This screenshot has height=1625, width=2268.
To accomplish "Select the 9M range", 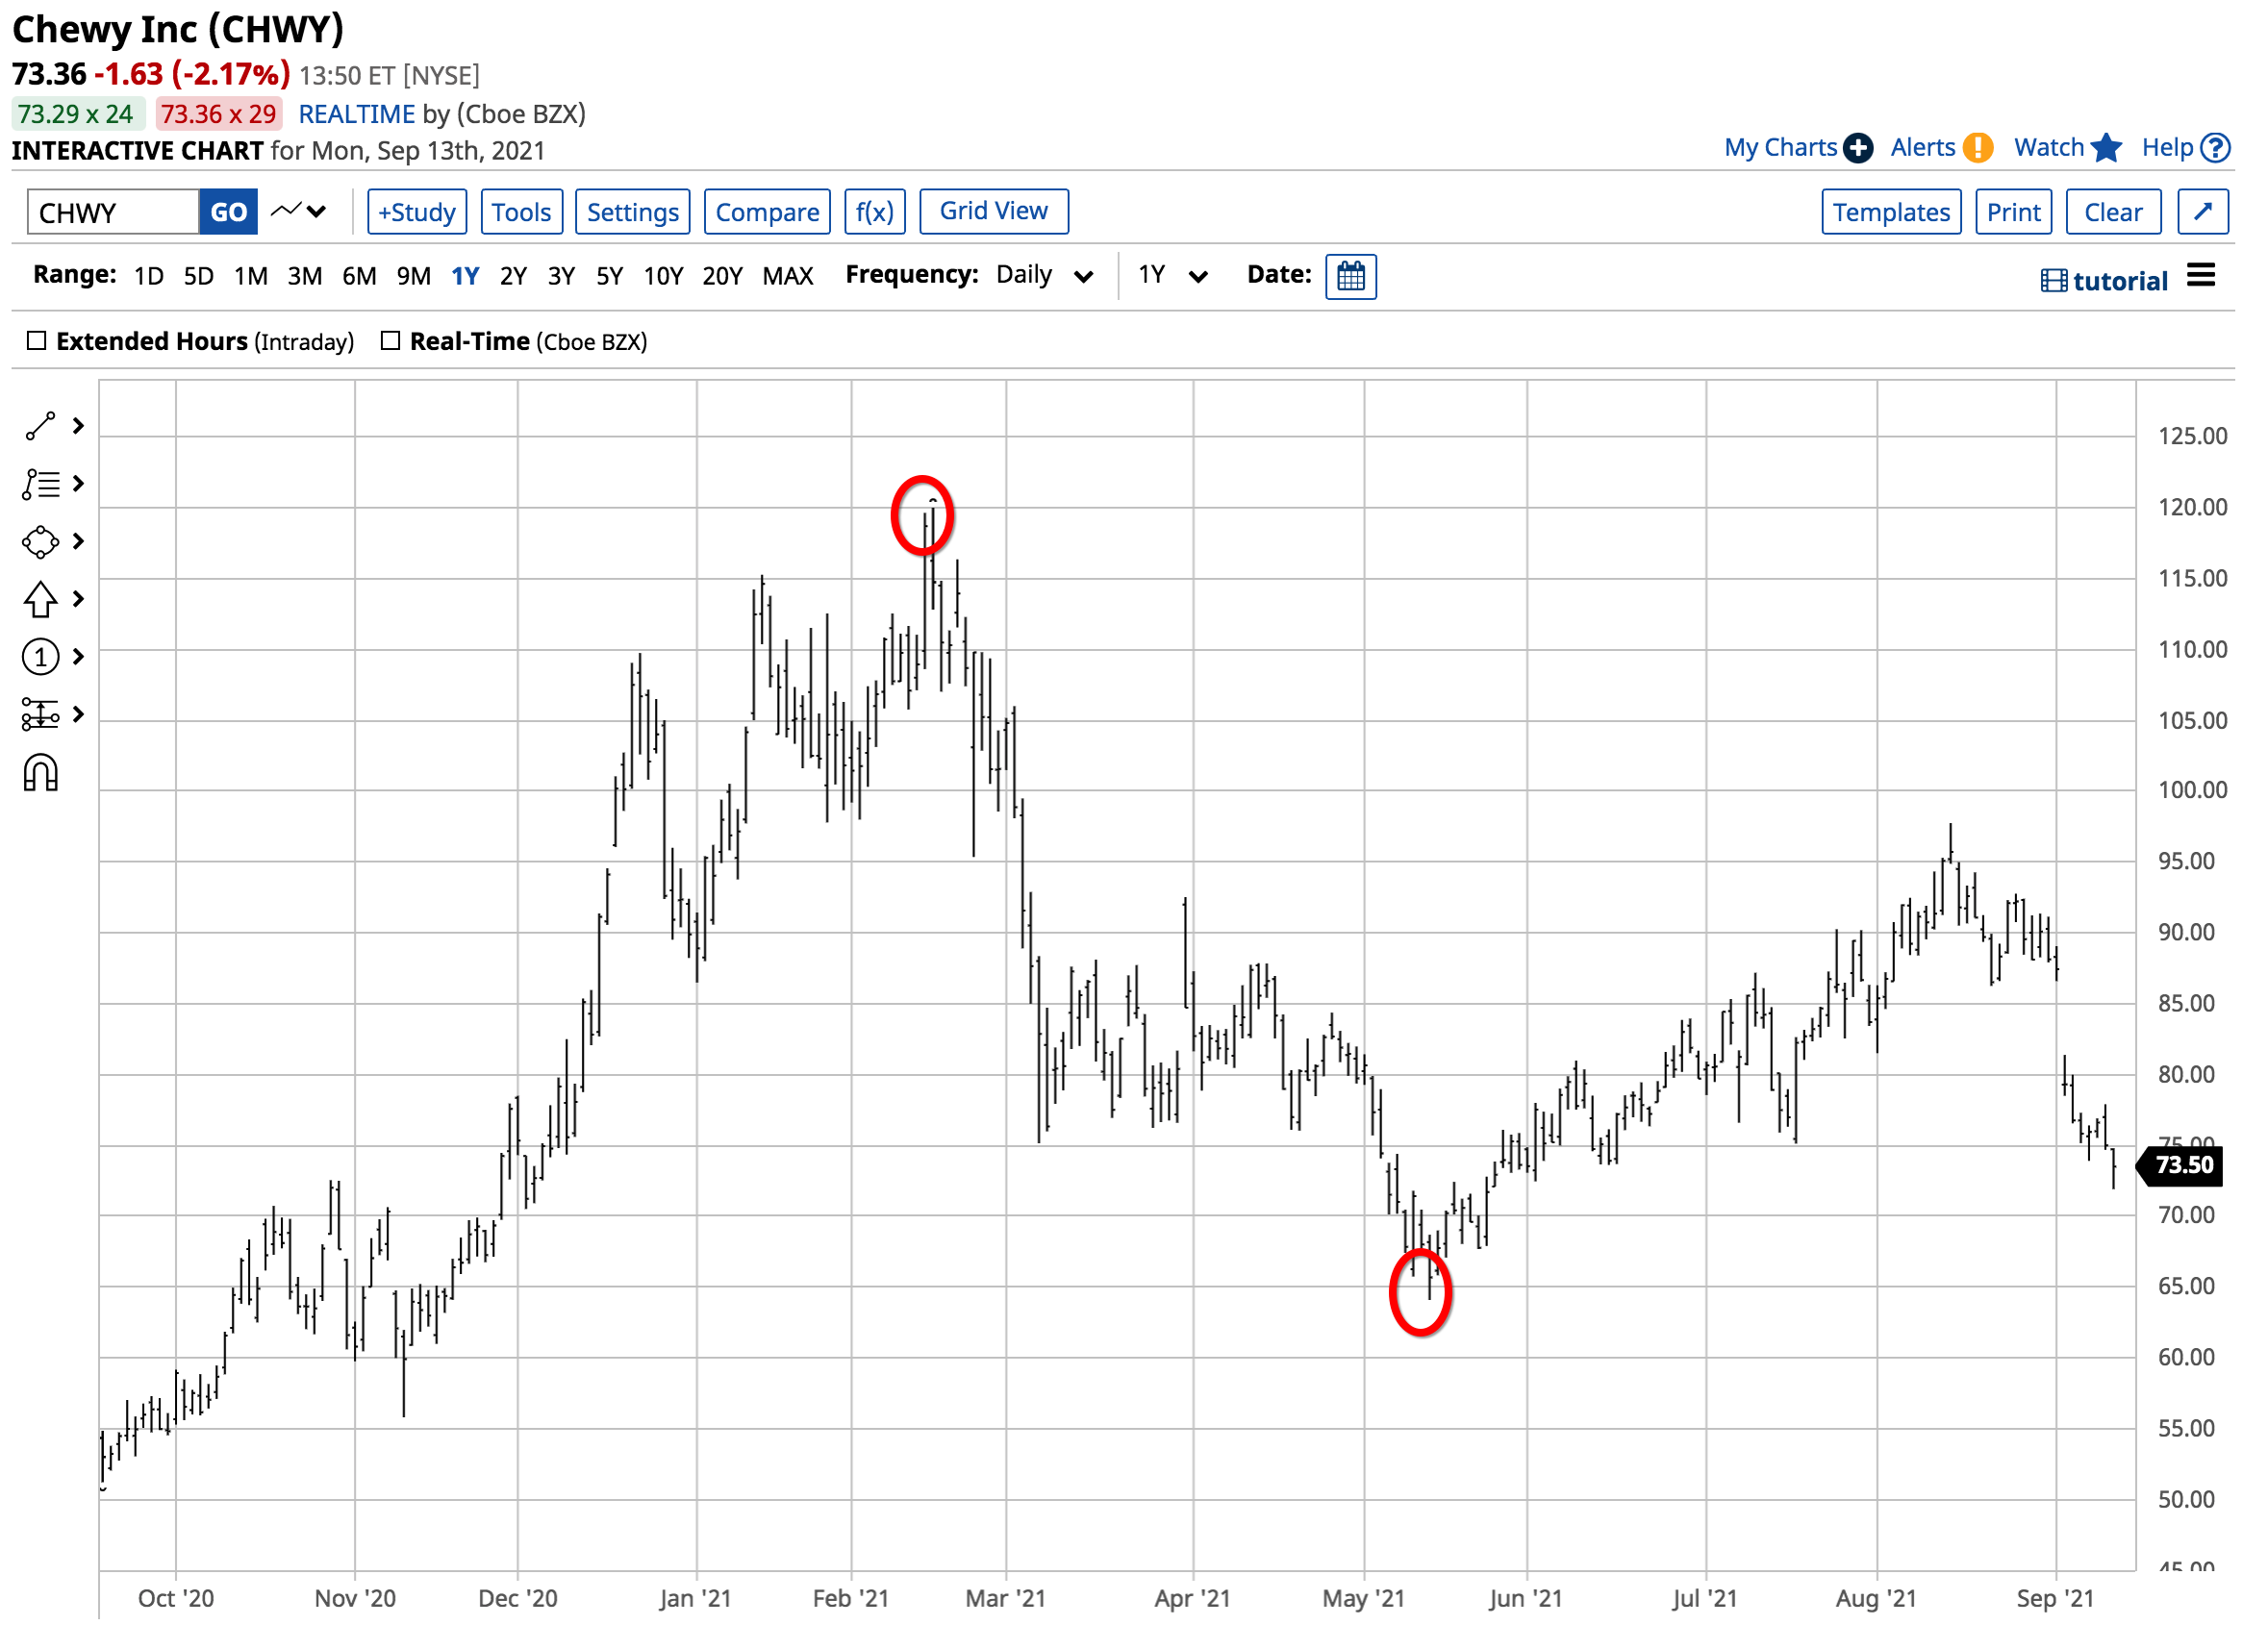I will tap(414, 276).
